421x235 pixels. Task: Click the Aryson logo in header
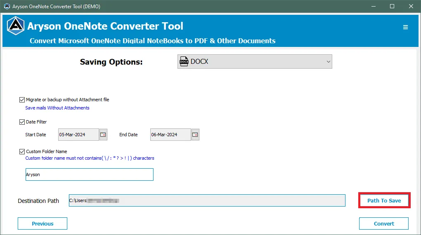(x=16, y=26)
